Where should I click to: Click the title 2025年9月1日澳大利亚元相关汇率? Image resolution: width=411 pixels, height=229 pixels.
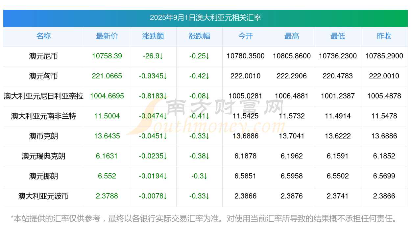205,18
